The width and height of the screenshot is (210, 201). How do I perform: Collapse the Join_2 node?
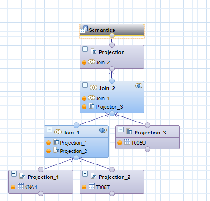(x=85, y=85)
